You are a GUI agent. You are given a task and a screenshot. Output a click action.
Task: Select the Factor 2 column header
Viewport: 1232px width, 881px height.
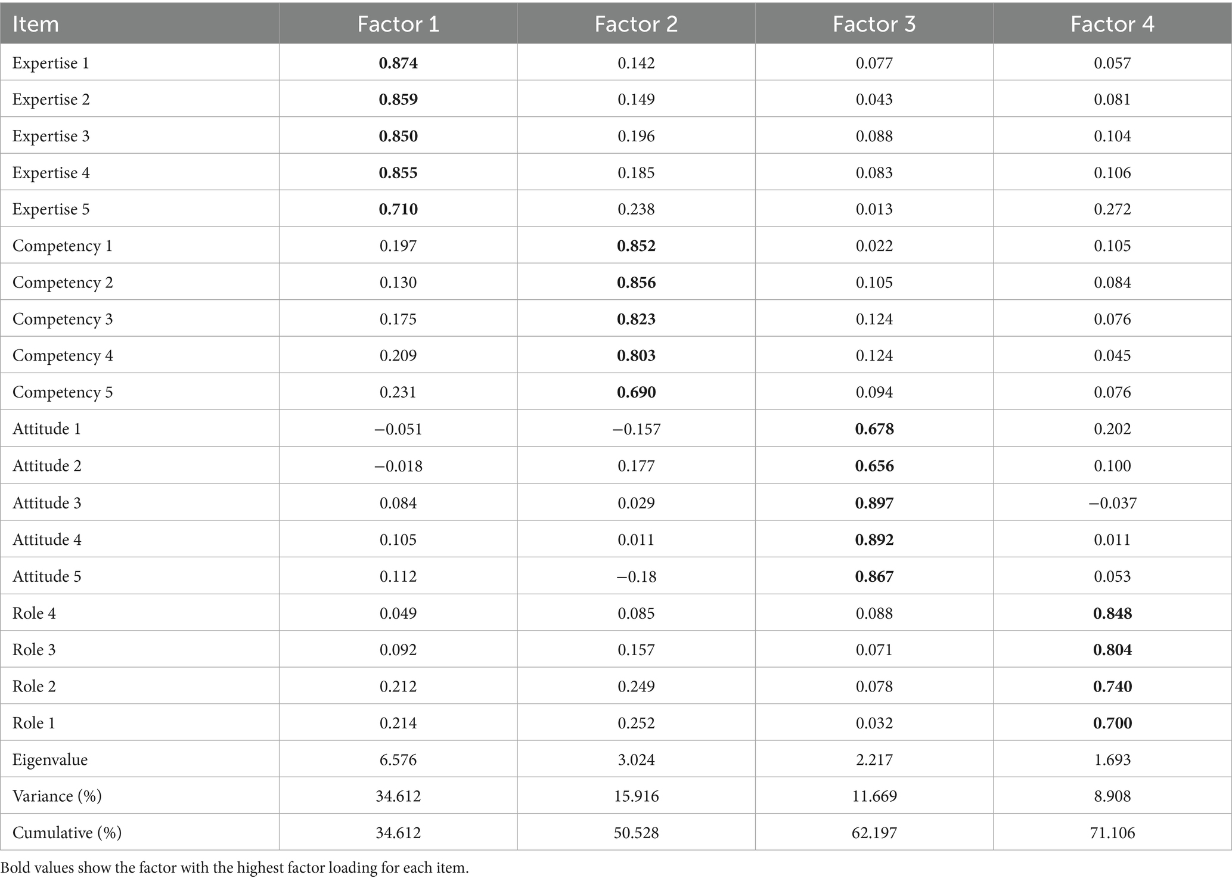pyautogui.click(x=636, y=24)
